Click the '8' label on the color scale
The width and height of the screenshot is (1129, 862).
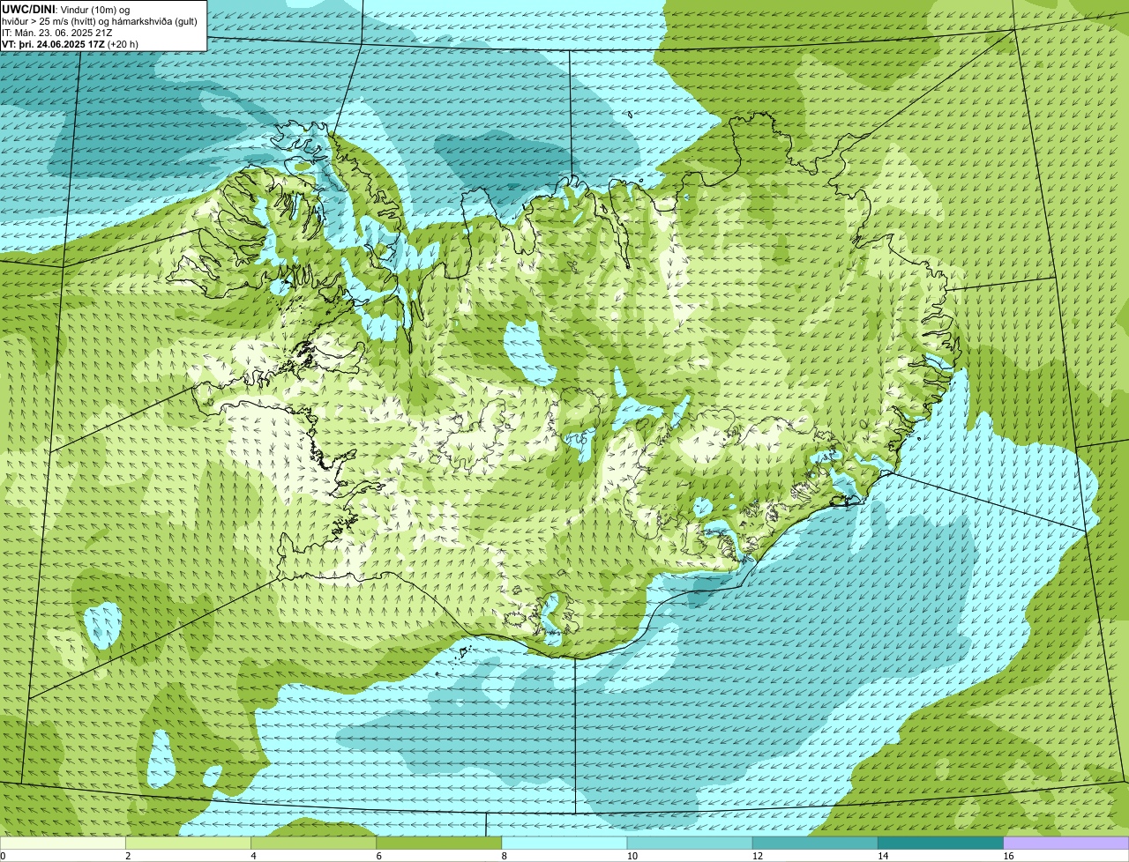505,856
